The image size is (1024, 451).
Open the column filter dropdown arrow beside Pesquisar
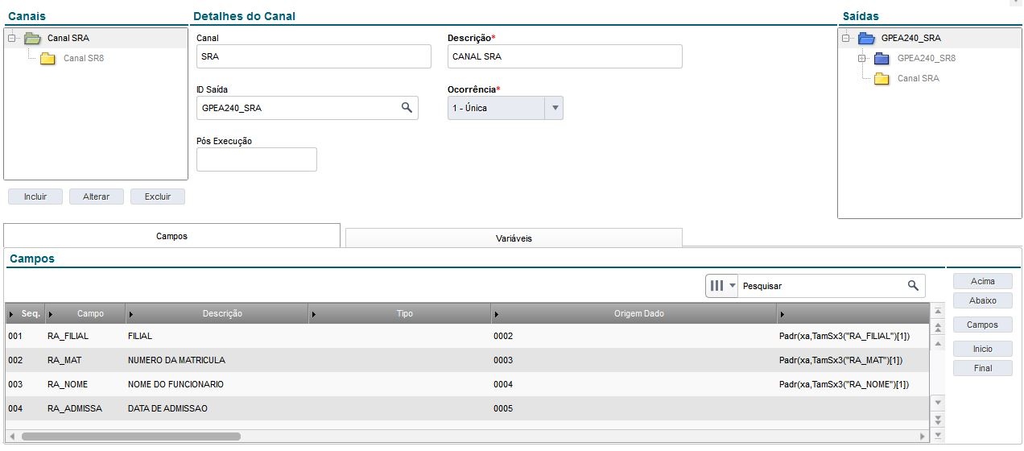click(x=732, y=285)
